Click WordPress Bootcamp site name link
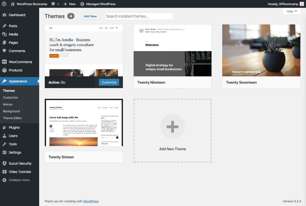306x206 pixels. tap(32, 4)
